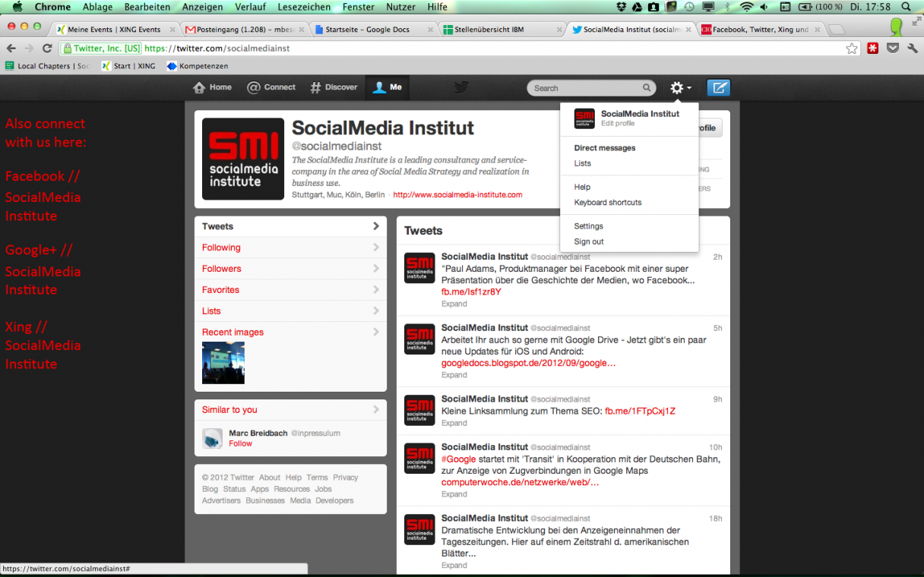Click Edit profile in the dropdown header
Viewport: 924px width, 577px height.
618,123
